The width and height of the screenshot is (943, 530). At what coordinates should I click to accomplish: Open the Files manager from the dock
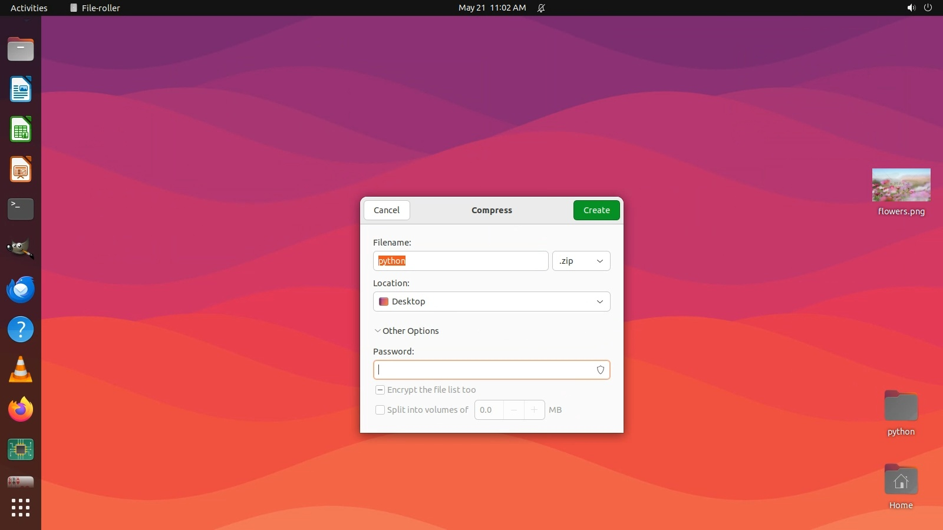21,49
